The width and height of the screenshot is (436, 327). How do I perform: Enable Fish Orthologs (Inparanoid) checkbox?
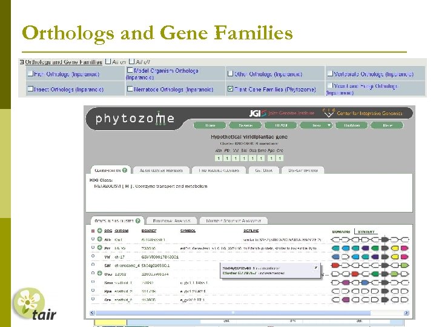point(30,73)
